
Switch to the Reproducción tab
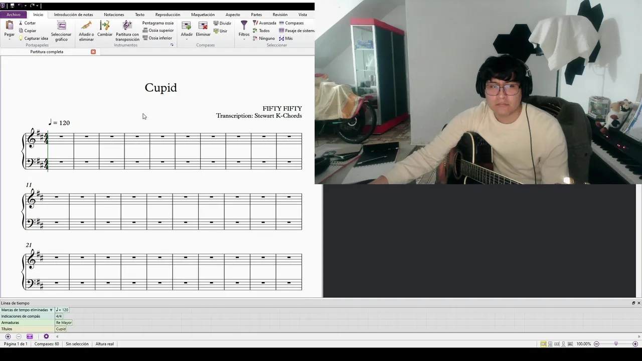tap(168, 15)
